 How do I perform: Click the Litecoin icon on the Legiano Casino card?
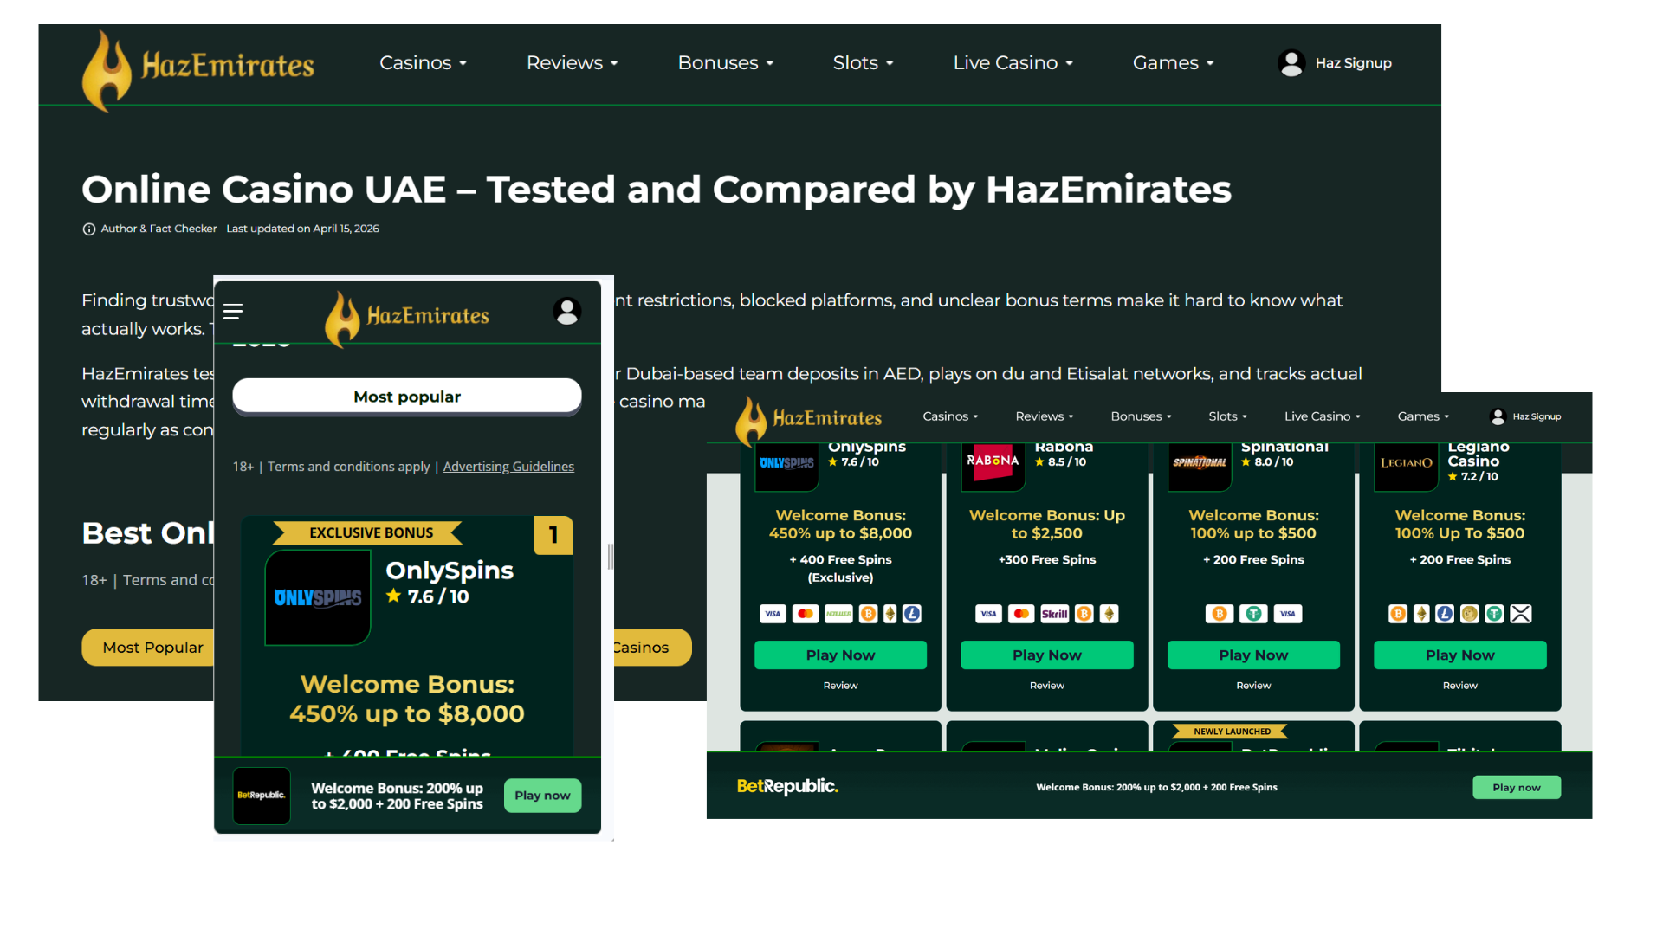pos(1445,614)
